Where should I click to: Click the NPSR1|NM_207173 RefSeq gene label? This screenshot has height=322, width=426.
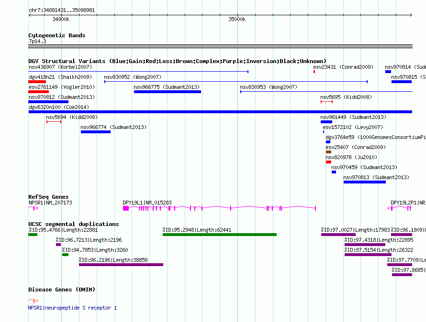50,203
